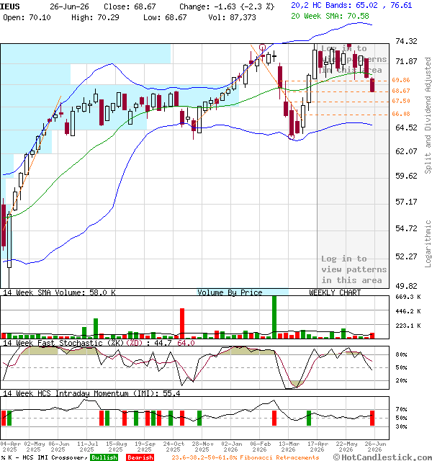Click the 24-Oct 2025 date label
This screenshot has width=432, height=461.
[x=174, y=447]
